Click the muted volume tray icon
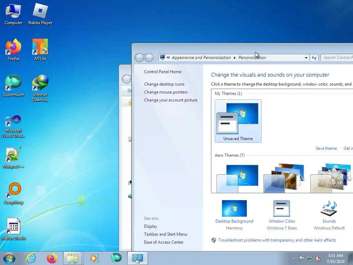Viewport: 353px width, 265px height. click(x=318, y=258)
